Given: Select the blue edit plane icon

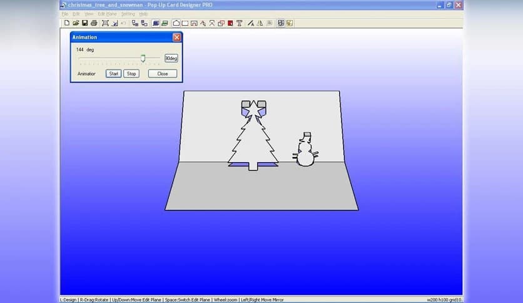Looking at the screenshot, I should [x=155, y=23].
